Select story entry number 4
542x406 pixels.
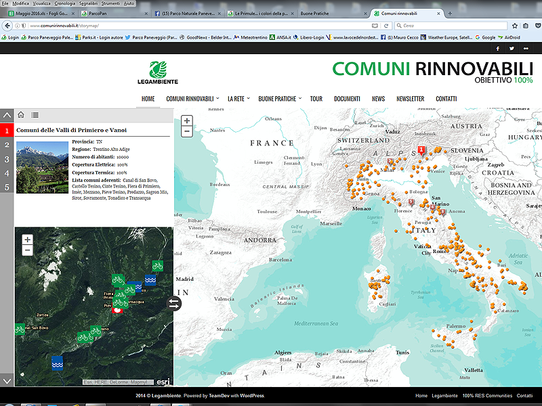click(7, 173)
